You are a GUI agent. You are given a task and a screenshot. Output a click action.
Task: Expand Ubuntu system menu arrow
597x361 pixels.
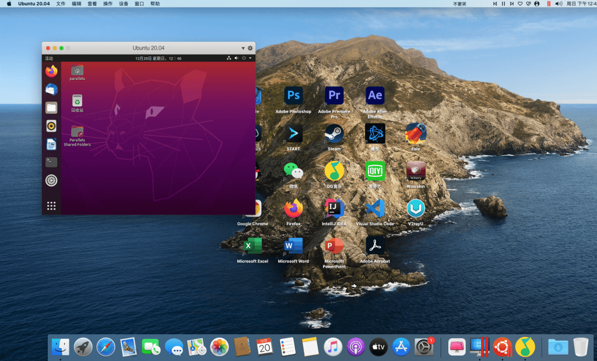[250, 58]
